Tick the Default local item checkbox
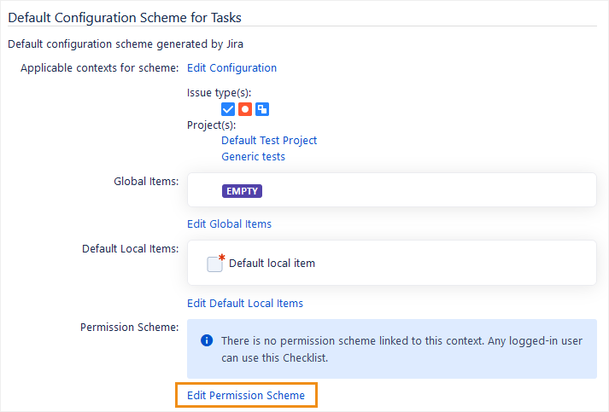The image size is (609, 412). 214,264
